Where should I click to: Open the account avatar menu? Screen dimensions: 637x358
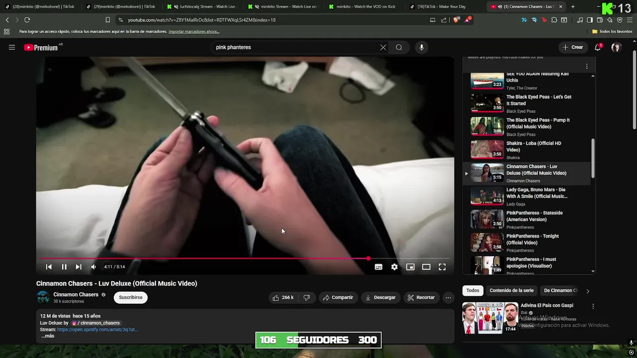pyautogui.click(x=616, y=47)
